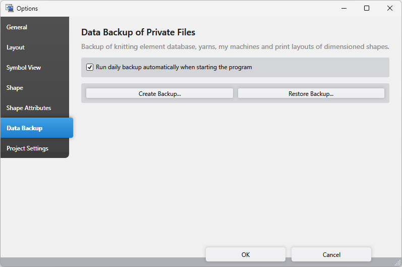Click the resize grip in the bottom-right corner

(397, 262)
